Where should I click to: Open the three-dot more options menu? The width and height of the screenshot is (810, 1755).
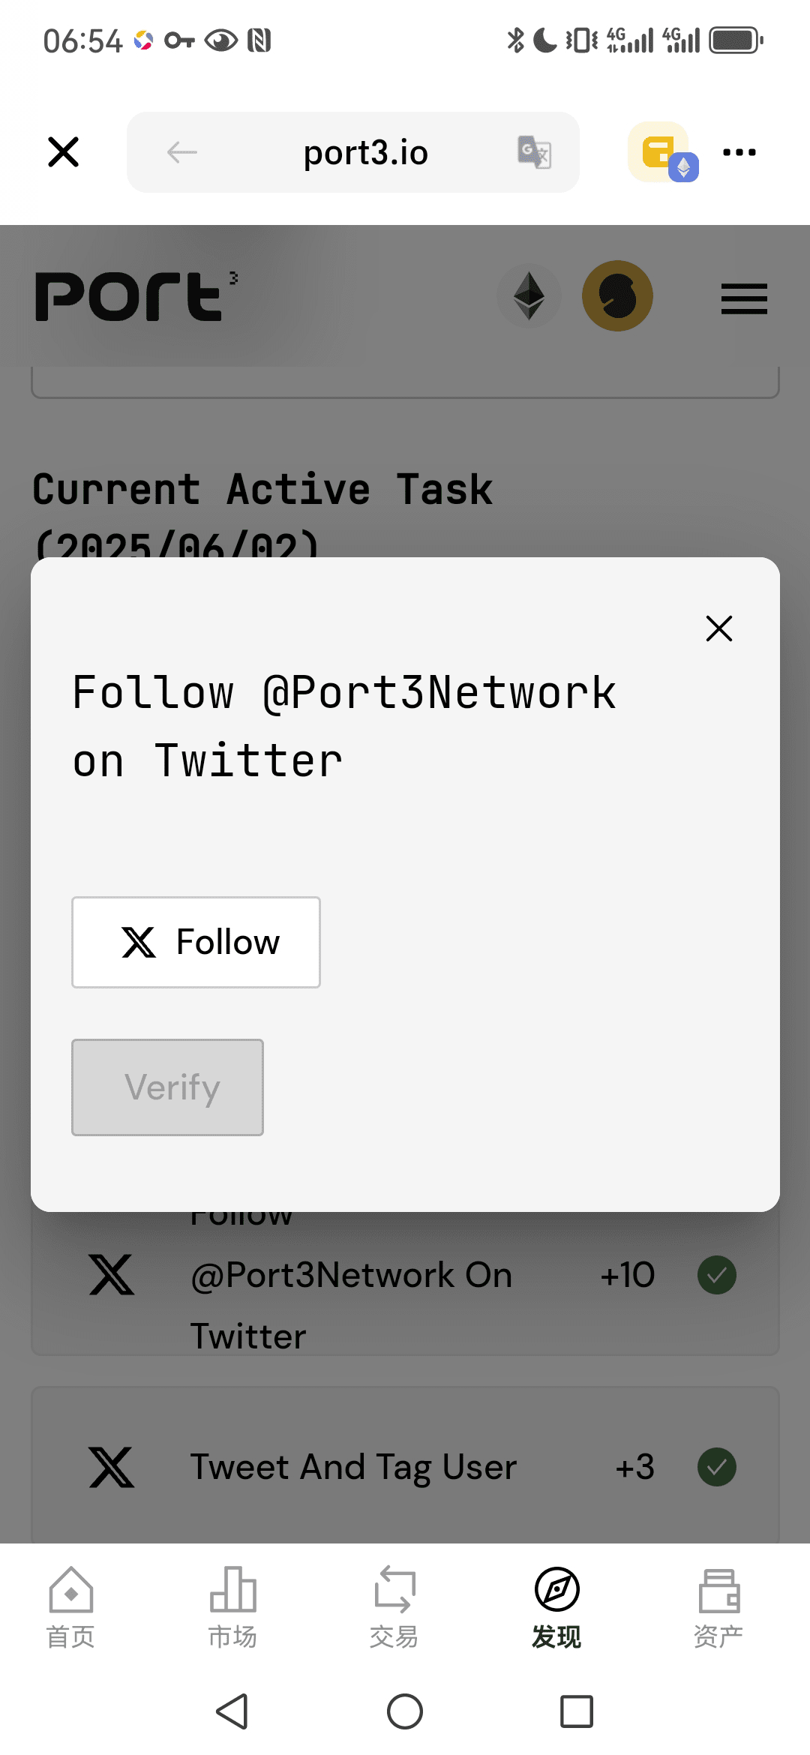pos(739,152)
